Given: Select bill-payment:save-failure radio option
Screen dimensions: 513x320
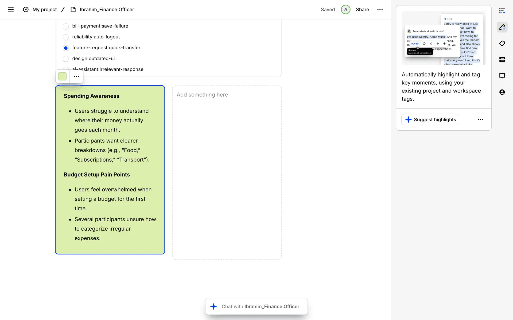Looking at the screenshot, I should [x=66, y=26].
